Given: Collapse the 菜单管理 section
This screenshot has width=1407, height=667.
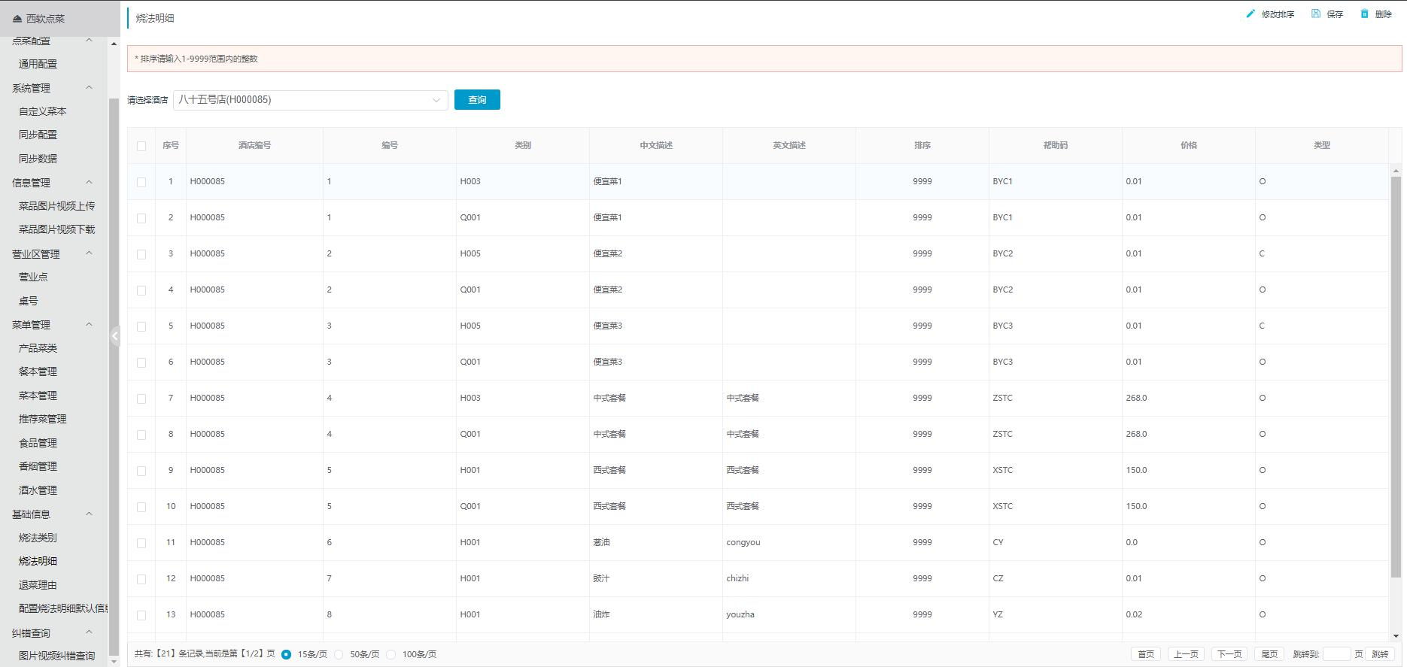Looking at the screenshot, I should (x=89, y=325).
